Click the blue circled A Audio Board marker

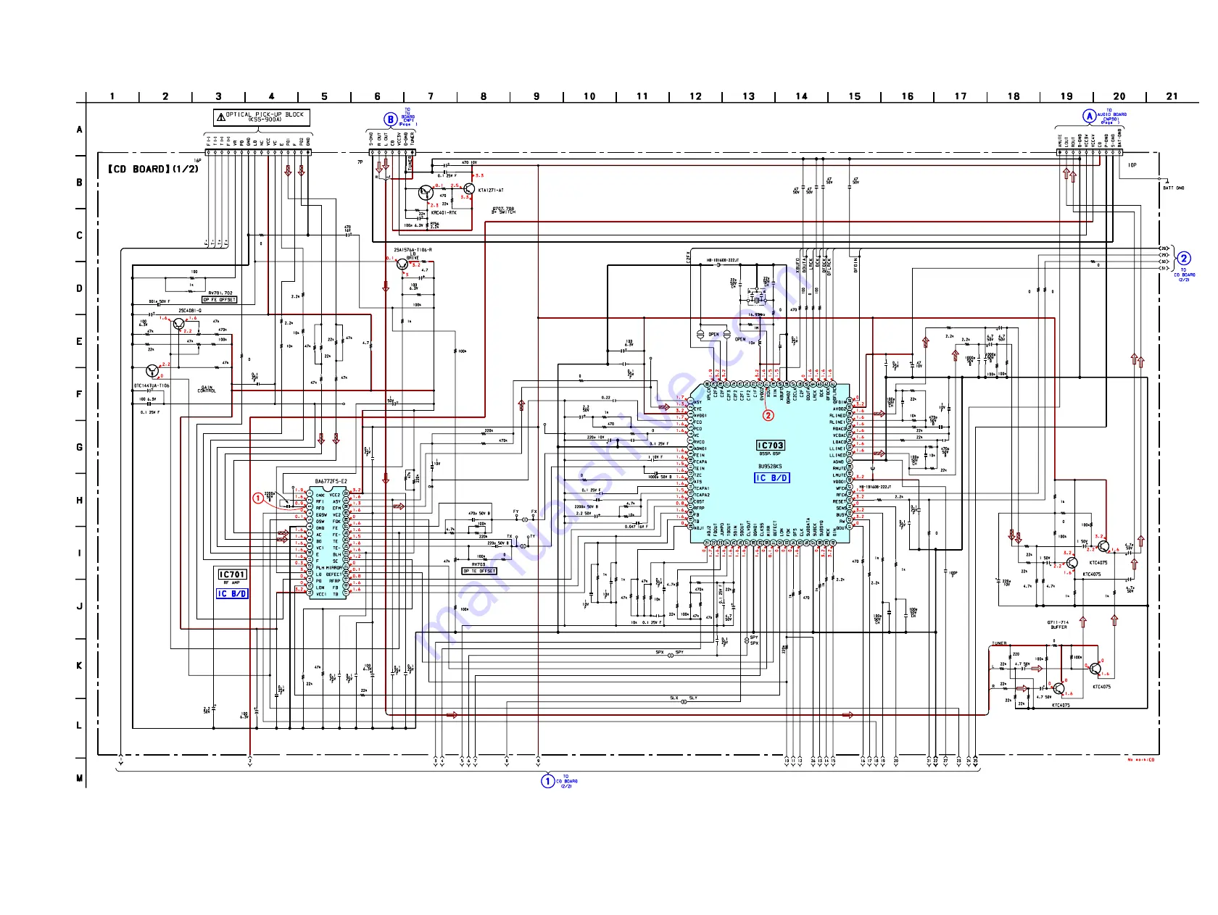coord(1089,116)
